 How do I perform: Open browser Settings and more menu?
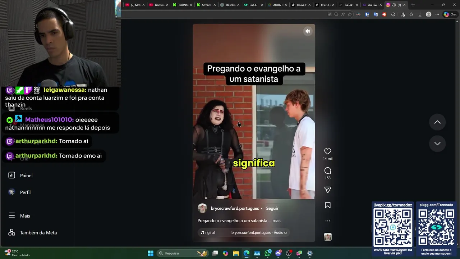pyautogui.click(x=437, y=14)
